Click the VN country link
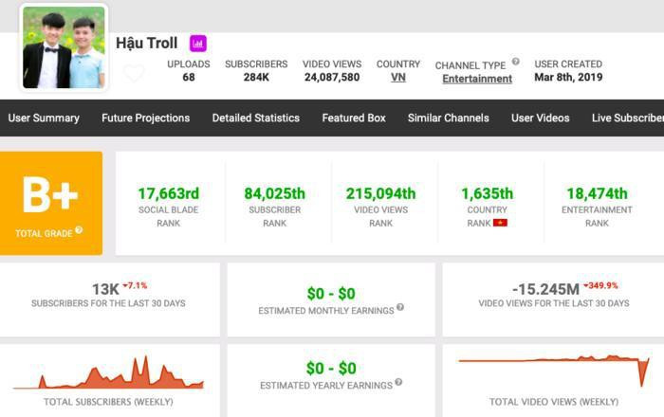The image size is (664, 417). (x=398, y=78)
